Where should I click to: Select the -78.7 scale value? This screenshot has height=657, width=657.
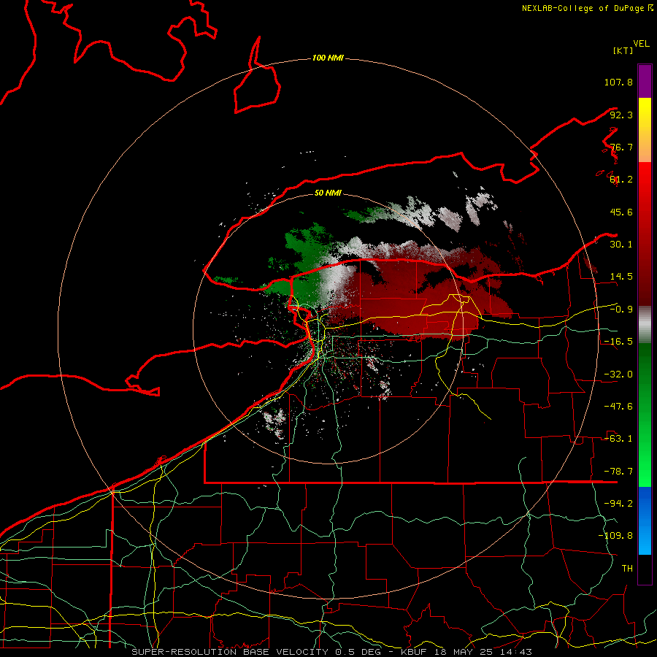(618, 472)
